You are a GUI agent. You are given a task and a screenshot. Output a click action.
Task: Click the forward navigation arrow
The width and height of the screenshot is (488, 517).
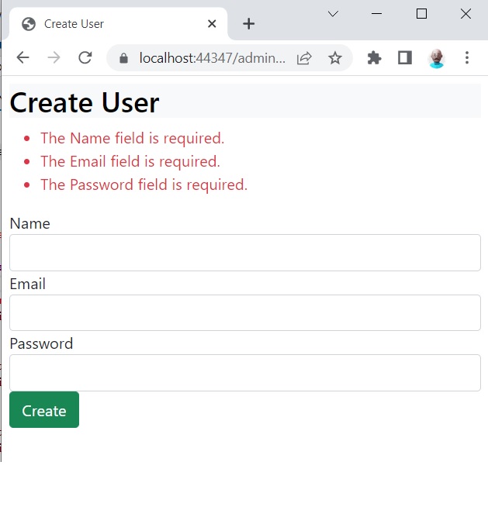(x=54, y=57)
